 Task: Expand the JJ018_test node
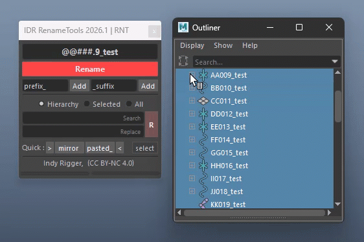tap(192, 191)
